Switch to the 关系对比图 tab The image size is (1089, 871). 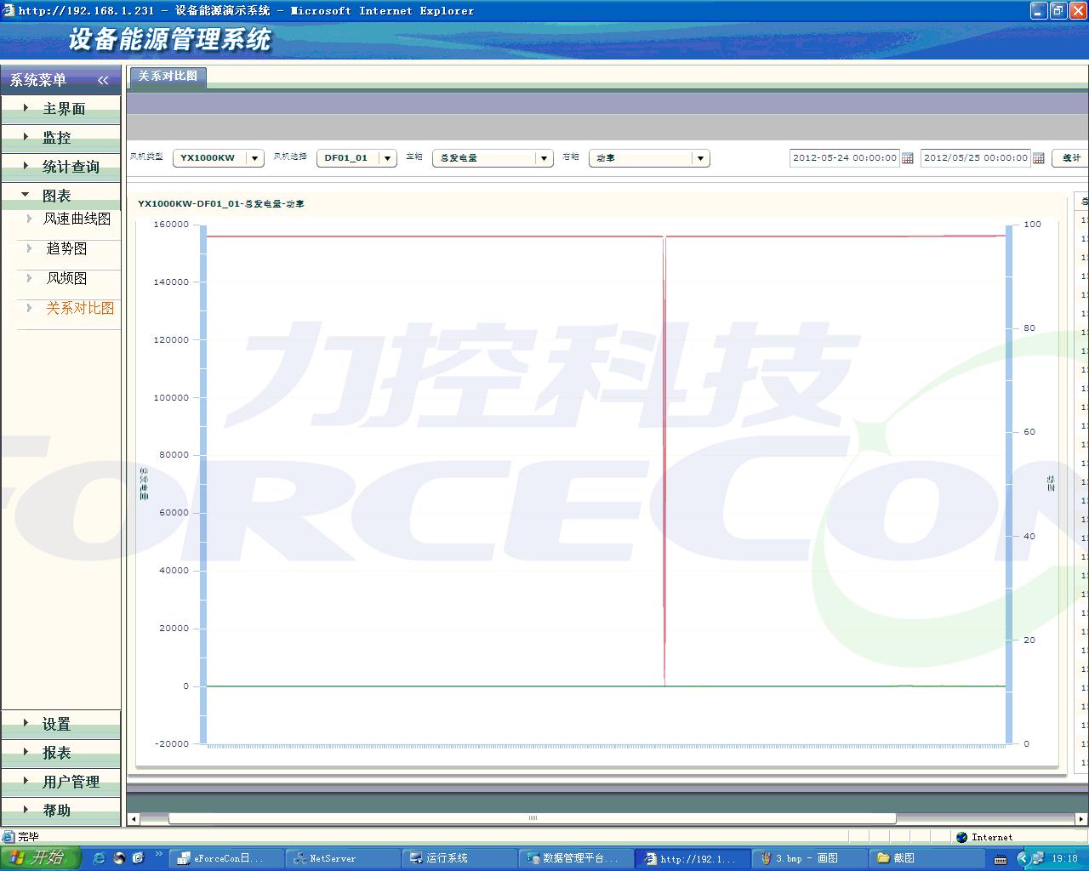tap(168, 77)
